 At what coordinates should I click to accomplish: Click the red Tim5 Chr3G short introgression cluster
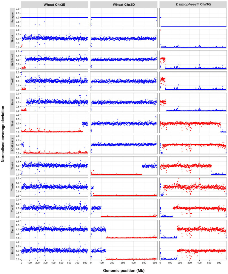(x=163, y=102)
